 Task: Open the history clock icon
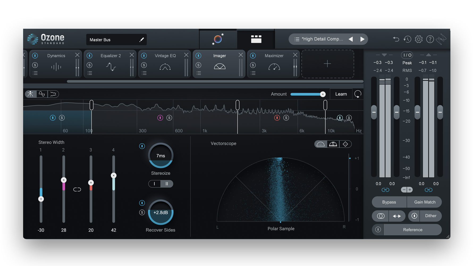[407, 39]
